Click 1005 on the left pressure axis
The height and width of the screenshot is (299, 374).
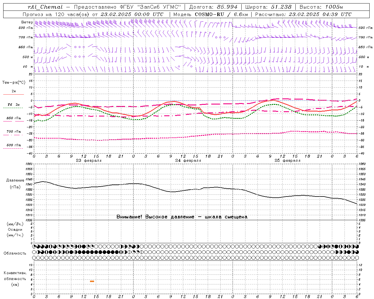[x=29, y=220]
